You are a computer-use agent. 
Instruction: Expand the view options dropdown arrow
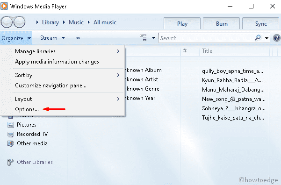pyautogui.click(x=153, y=38)
